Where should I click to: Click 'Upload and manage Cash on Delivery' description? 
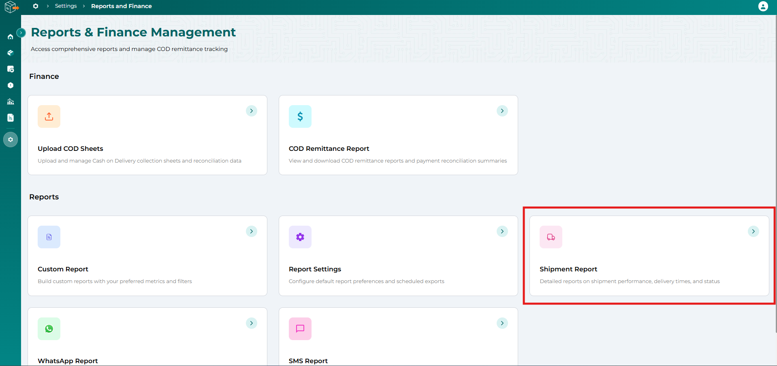(x=139, y=161)
